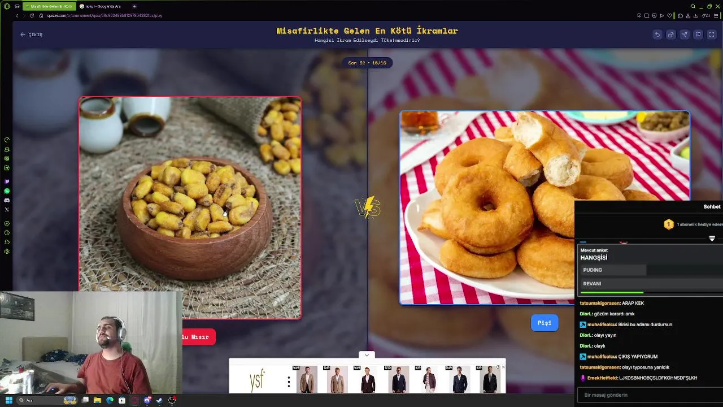Switch to the Google'da Ara tab
The height and width of the screenshot is (407, 723).
(102, 6)
